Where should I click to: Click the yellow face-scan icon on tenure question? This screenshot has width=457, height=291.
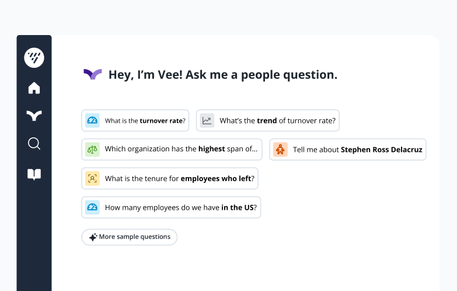(x=92, y=178)
